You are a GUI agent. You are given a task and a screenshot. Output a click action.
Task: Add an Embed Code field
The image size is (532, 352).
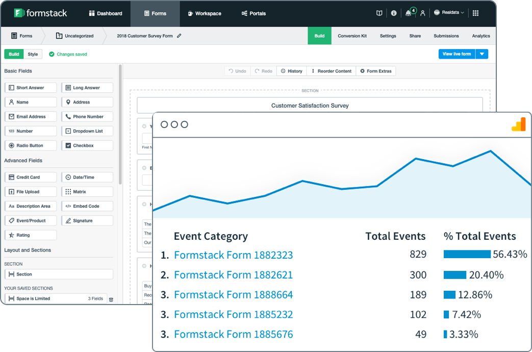click(x=87, y=206)
